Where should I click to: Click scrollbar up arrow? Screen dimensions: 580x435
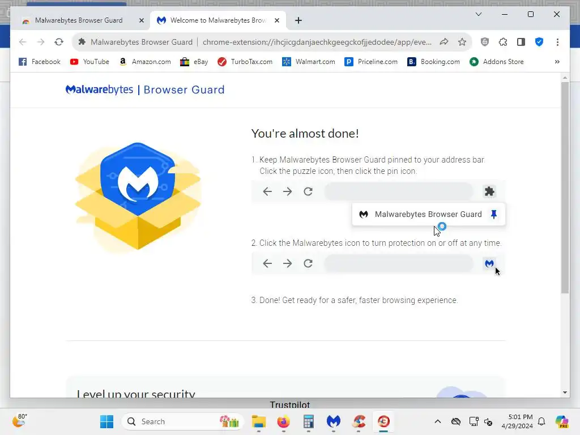[x=565, y=78]
